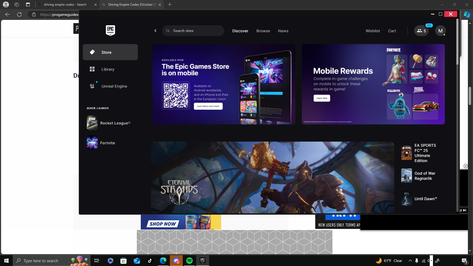Screen dimensions: 473x266
Task: Open the Wishlist link
Action: [x=373, y=31]
